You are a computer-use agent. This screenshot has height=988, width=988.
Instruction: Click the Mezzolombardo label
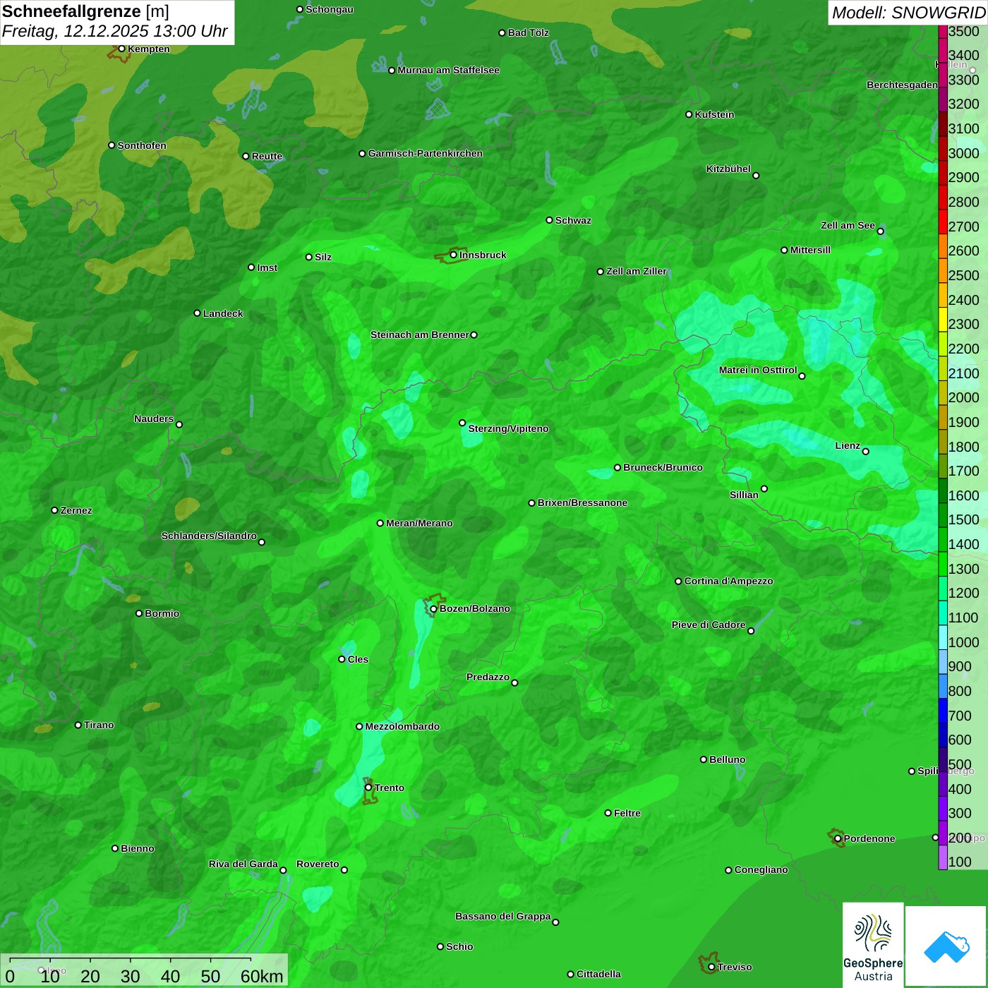click(402, 726)
